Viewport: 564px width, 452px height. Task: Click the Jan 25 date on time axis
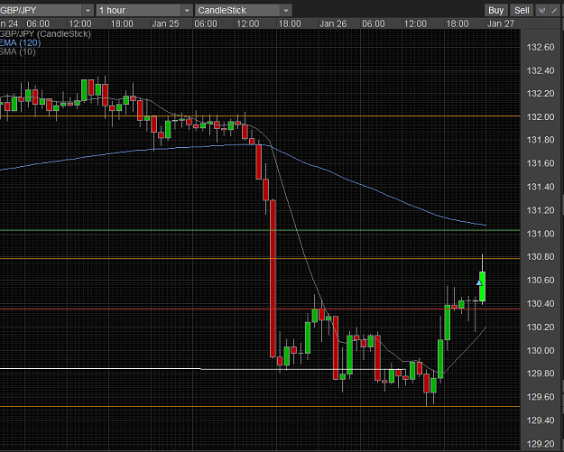(165, 23)
